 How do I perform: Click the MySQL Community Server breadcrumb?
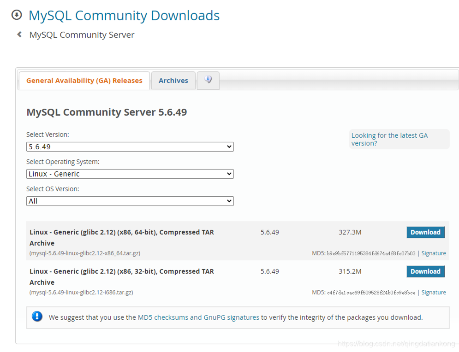[82, 35]
